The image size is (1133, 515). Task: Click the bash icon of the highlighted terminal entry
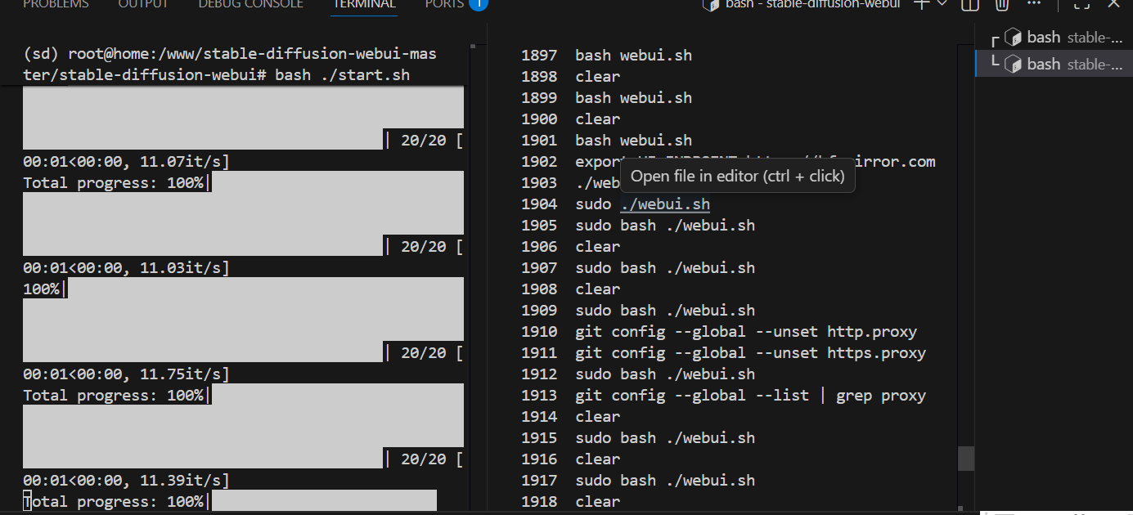(x=1014, y=63)
